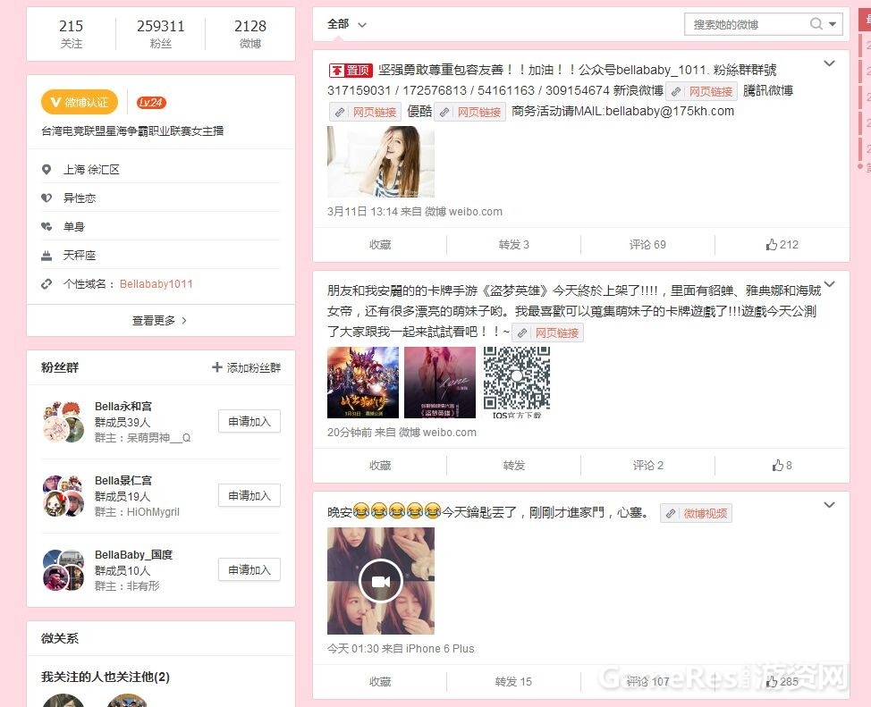Click 添加粉丝群 plus button

(x=247, y=367)
